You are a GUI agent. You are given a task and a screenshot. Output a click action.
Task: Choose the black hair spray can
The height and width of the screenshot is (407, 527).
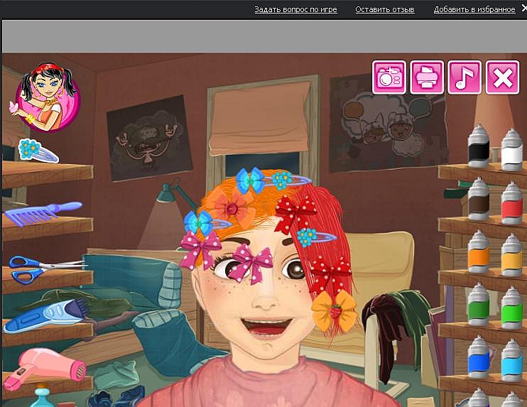[478, 146]
